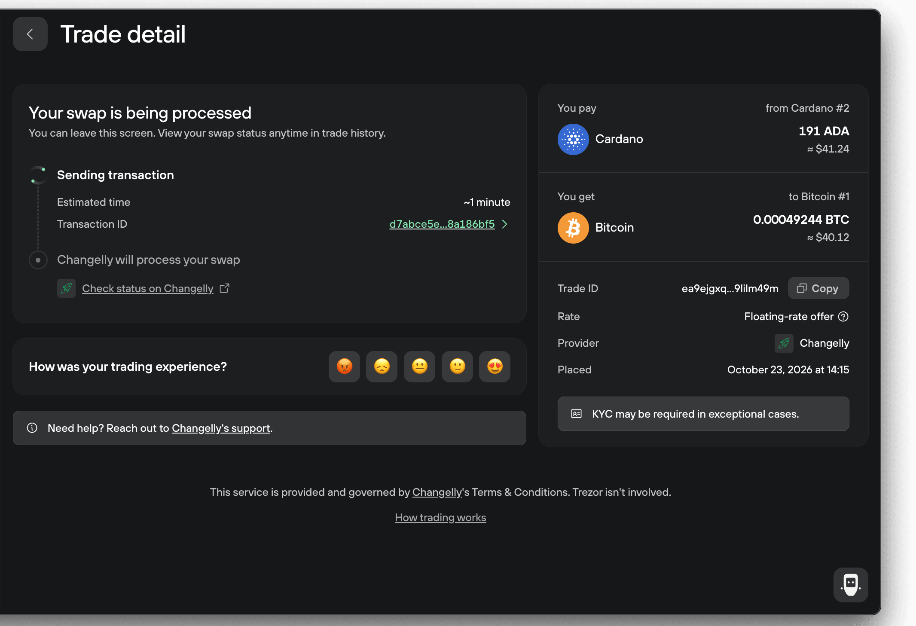Open Changelly's support link
This screenshot has height=626, width=916.
click(221, 428)
